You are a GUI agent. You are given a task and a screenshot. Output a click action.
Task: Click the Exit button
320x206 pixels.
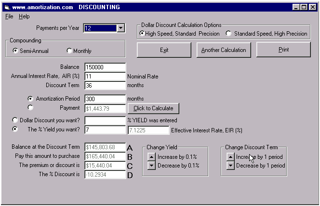coord(164,50)
